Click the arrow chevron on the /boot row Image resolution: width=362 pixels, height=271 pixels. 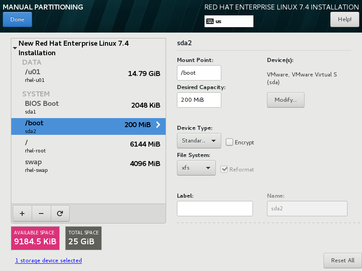click(x=158, y=125)
